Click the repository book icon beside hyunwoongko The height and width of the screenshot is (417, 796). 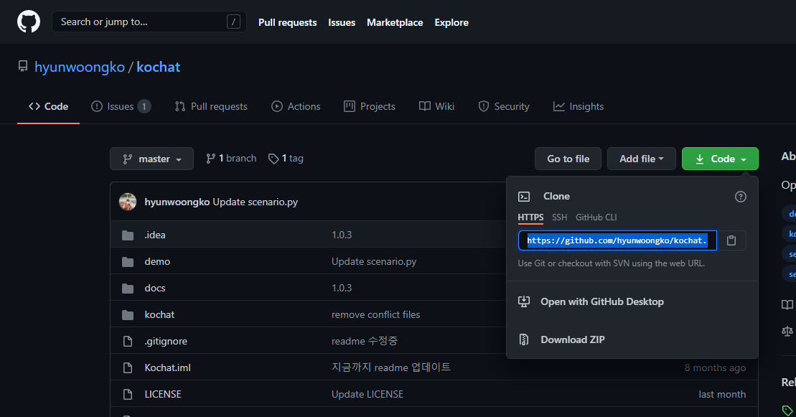[23, 67]
